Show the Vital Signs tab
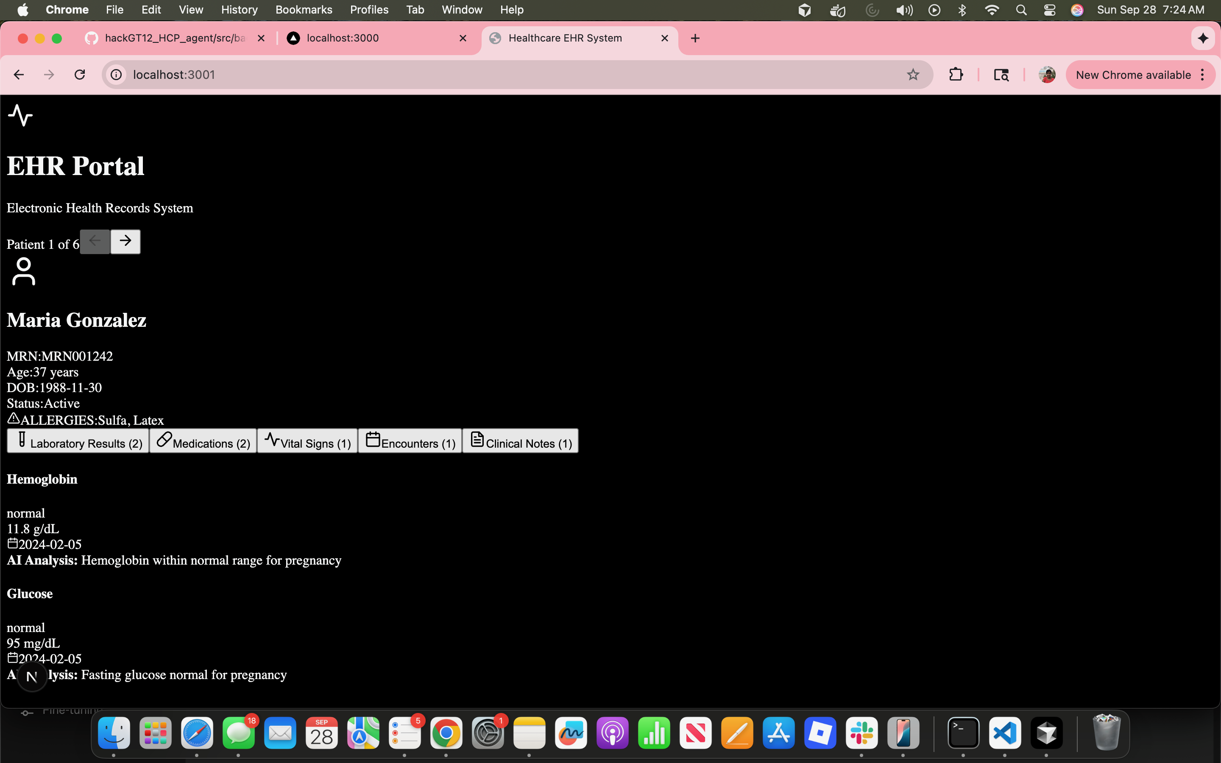1221x763 pixels. [307, 442]
